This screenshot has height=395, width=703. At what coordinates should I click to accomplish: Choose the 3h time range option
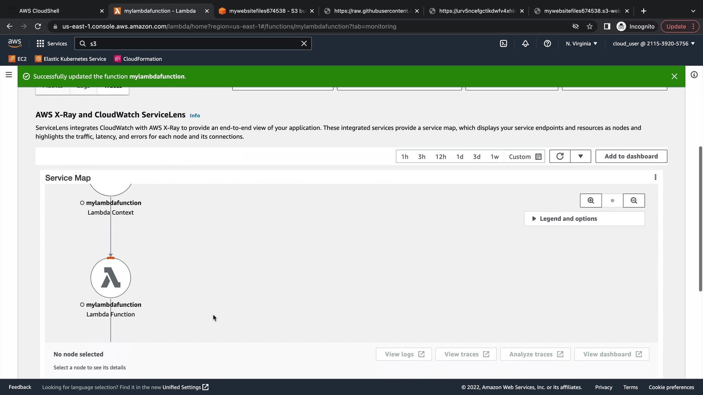[422, 157]
